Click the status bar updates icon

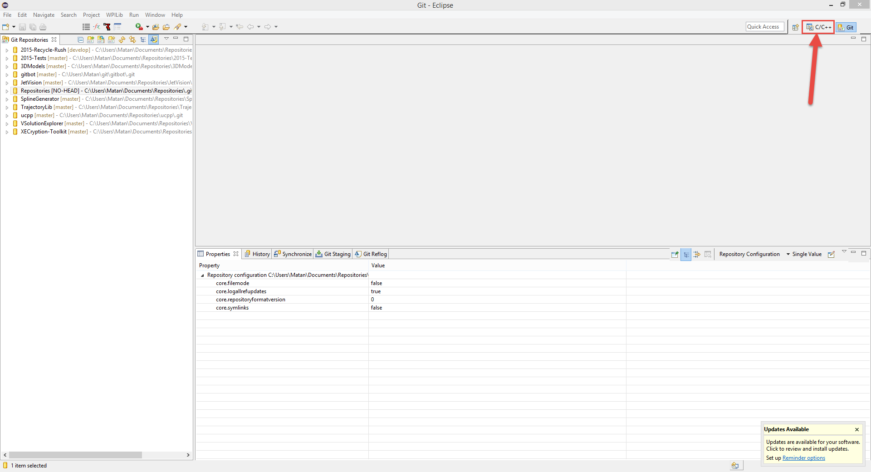735,465
